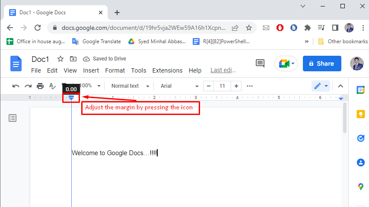Open the Help menu
The height and width of the screenshot is (207, 369).
(195, 70)
